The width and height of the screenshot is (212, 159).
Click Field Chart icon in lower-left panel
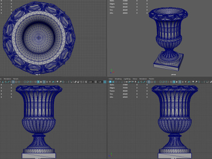[x=25, y=82]
